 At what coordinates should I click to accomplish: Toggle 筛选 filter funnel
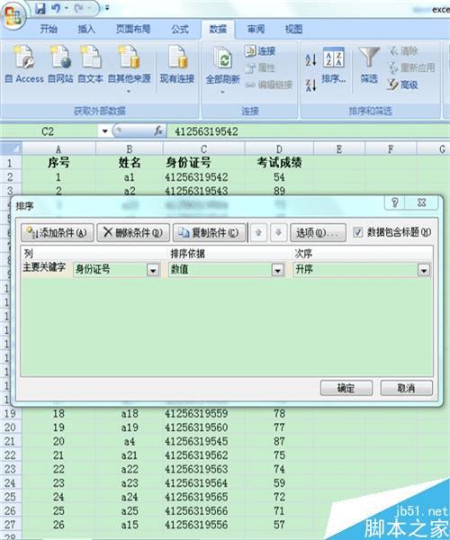[369, 66]
